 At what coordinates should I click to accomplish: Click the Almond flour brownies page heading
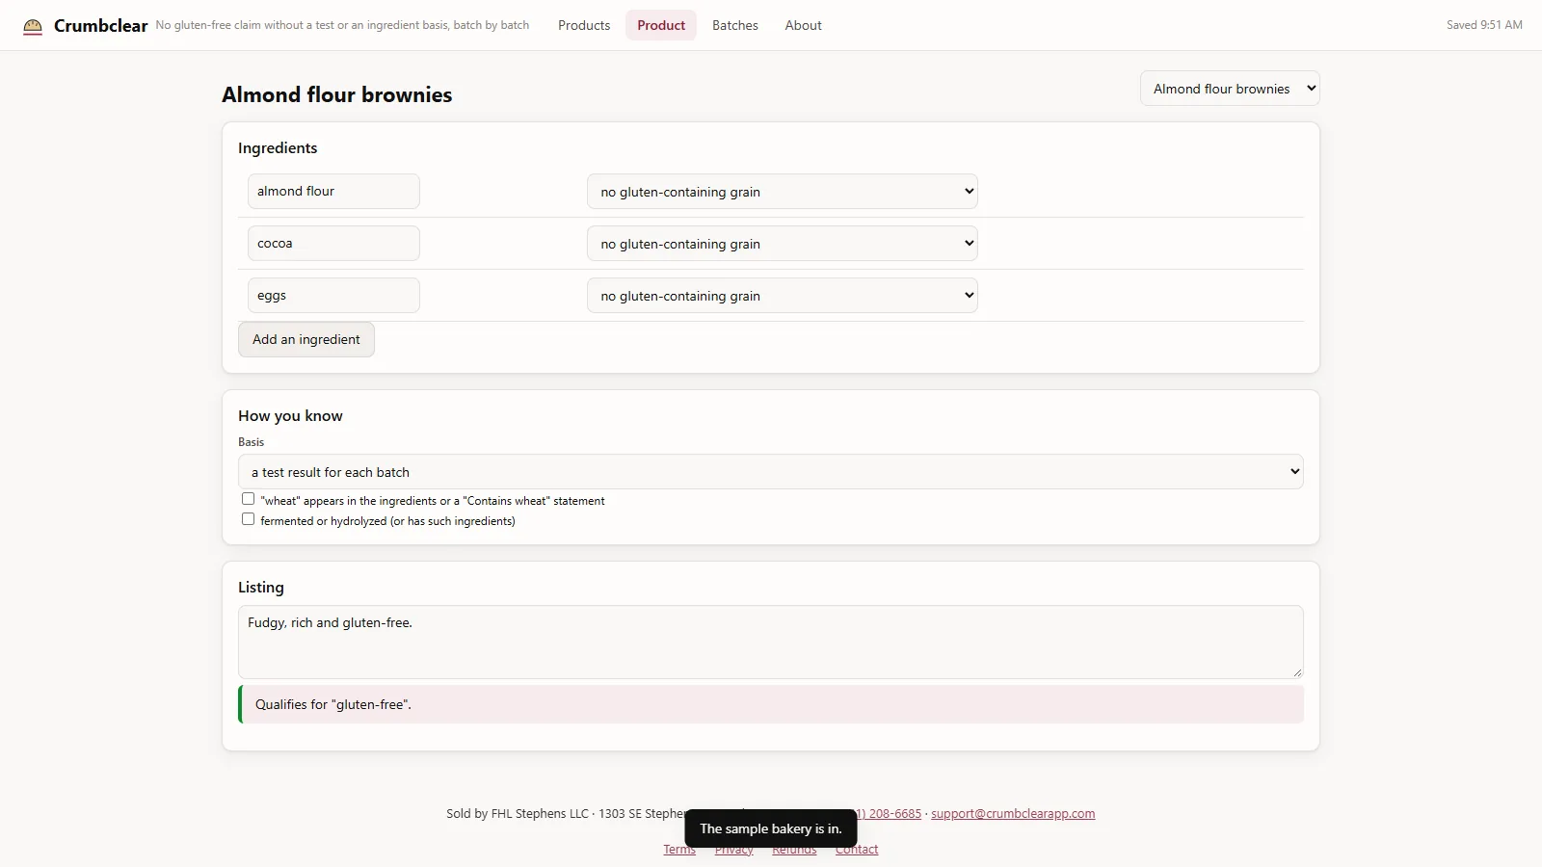click(337, 94)
